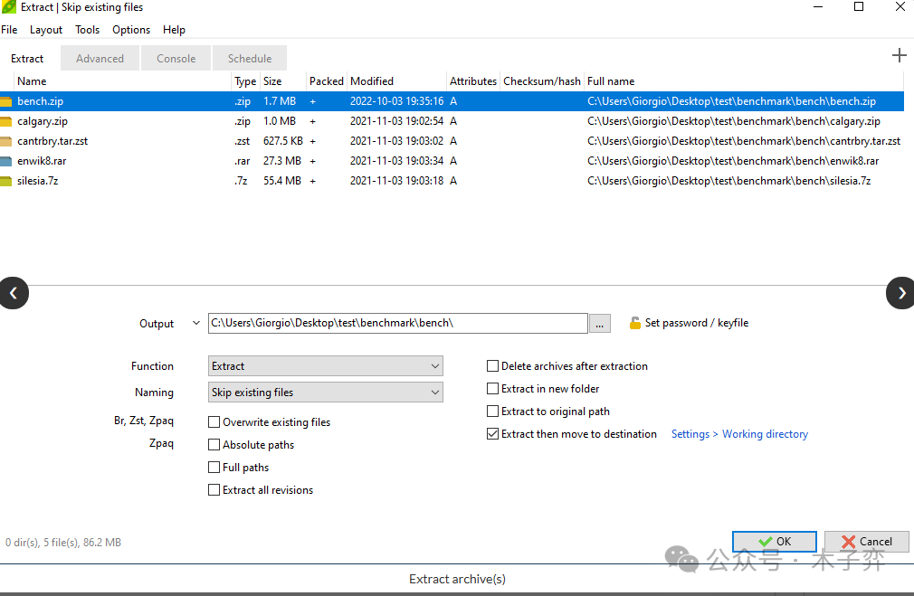Click the enwik8.rar archive icon
Image resolution: width=914 pixels, height=596 pixels.
6,161
